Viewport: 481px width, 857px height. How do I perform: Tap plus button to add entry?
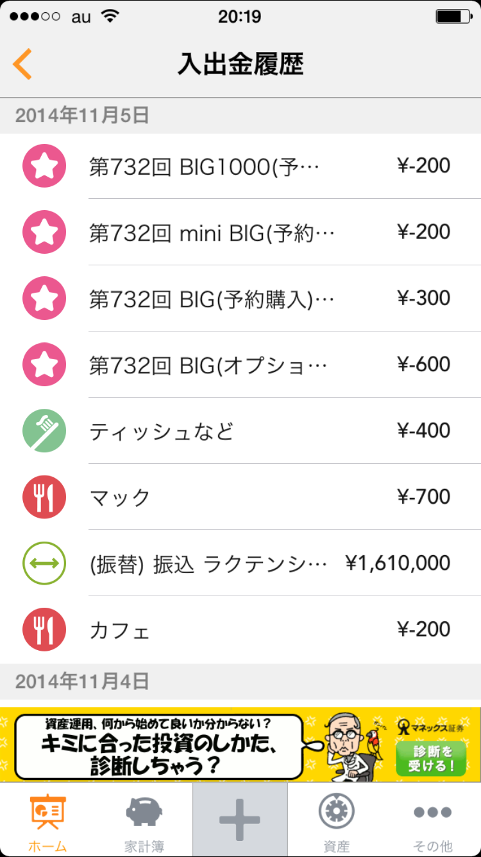click(240, 820)
